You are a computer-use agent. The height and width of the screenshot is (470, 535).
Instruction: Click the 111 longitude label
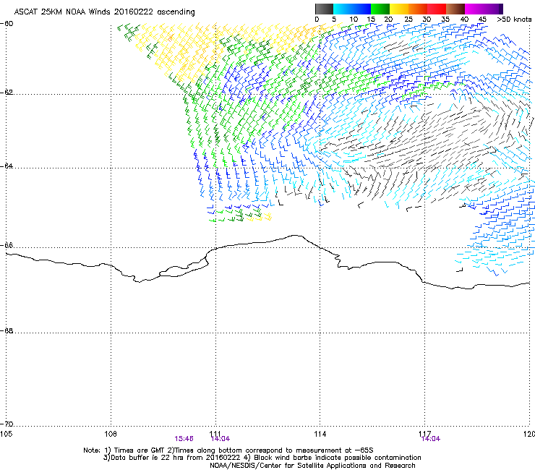point(215,434)
